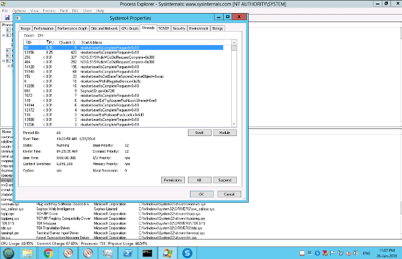Switch to the Security tab
This screenshot has height=259, width=402.
click(179, 29)
